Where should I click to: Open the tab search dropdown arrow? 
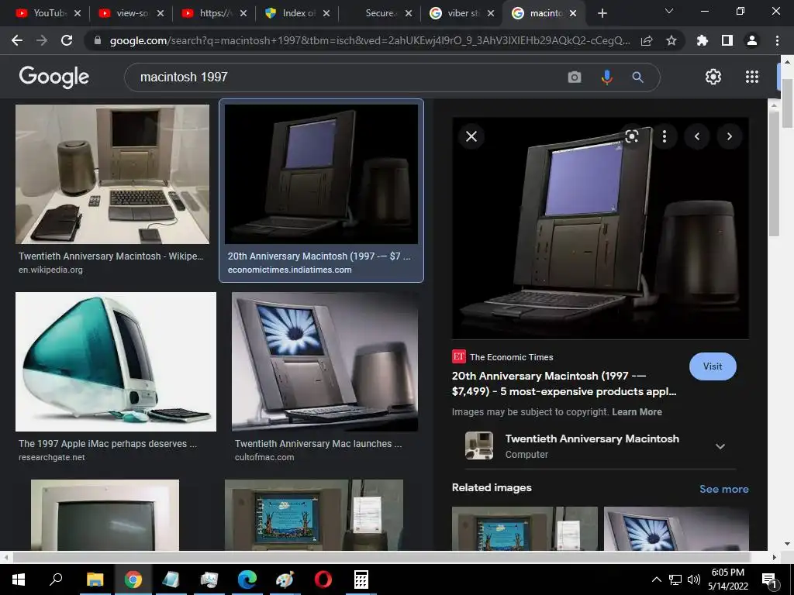pyautogui.click(x=669, y=11)
